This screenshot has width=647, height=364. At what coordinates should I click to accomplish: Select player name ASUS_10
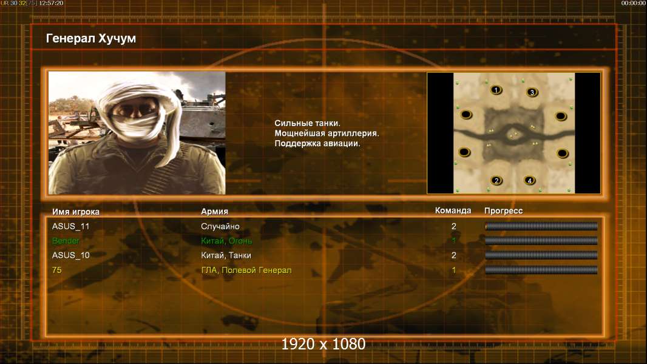pos(70,255)
